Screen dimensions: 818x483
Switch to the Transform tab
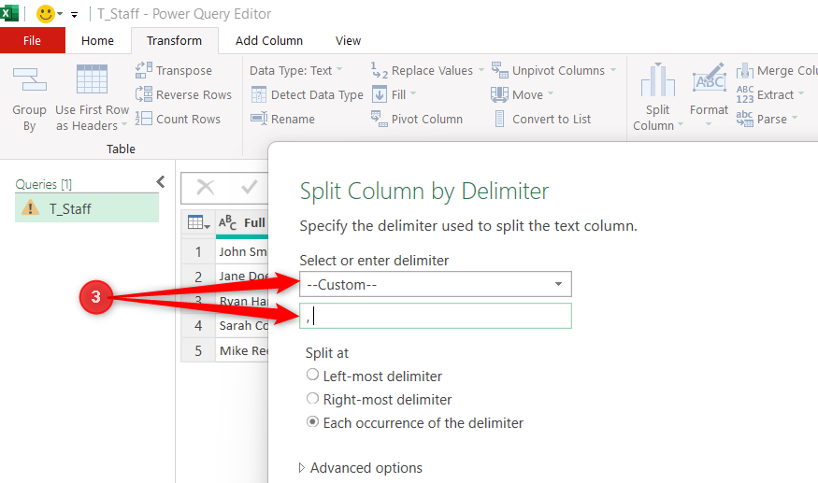(174, 40)
